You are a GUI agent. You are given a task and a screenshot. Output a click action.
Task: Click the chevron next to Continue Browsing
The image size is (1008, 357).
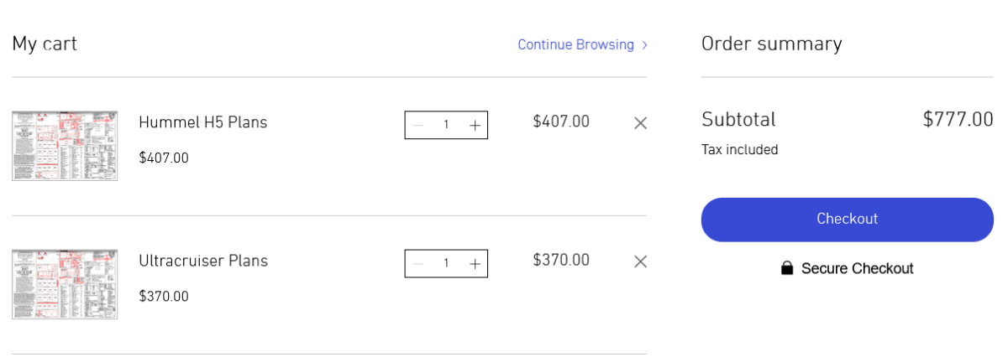(644, 45)
